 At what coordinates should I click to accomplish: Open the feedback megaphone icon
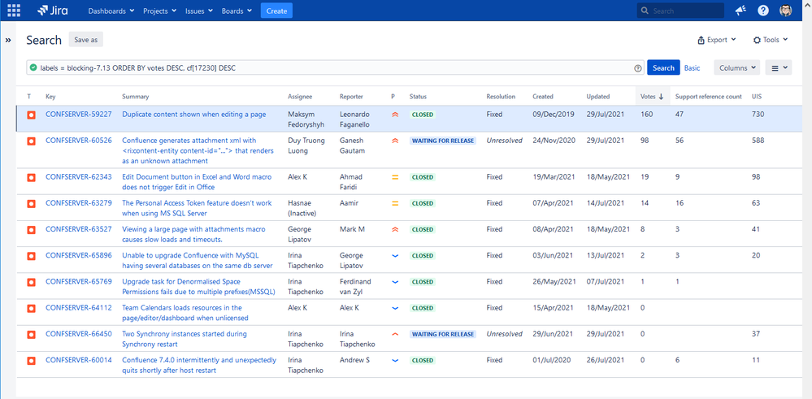click(740, 11)
